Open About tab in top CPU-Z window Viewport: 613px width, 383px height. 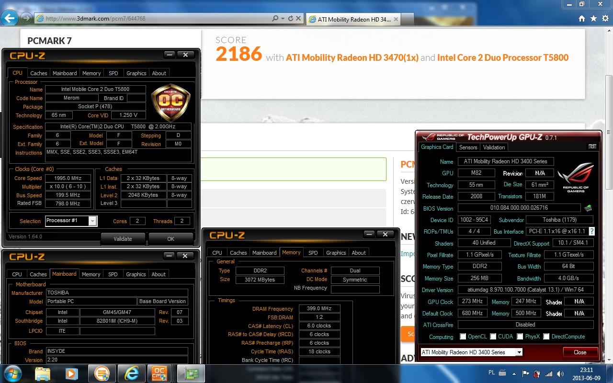click(x=159, y=73)
